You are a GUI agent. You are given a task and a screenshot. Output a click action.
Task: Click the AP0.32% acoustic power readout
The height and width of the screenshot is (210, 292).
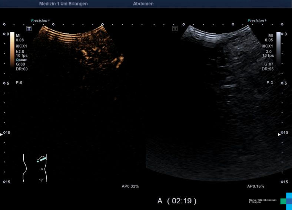130,186
